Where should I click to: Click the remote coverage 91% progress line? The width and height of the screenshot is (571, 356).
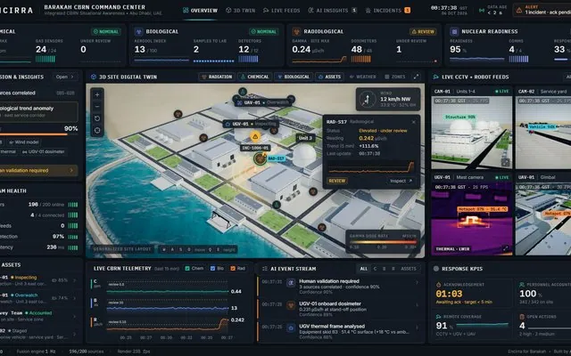tap(482, 324)
